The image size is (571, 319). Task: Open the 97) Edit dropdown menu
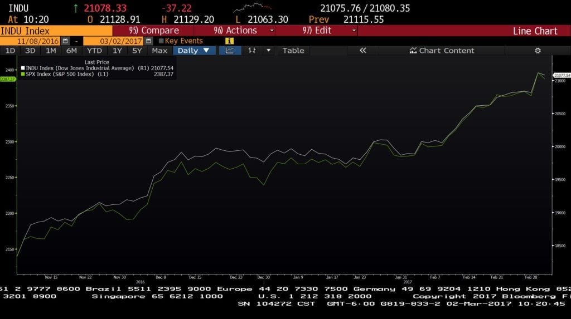(316, 30)
